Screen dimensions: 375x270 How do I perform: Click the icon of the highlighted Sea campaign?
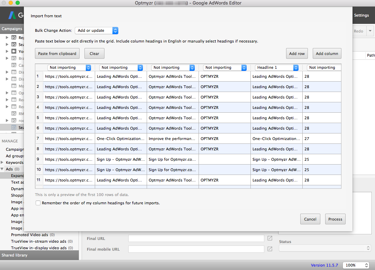coord(14,127)
